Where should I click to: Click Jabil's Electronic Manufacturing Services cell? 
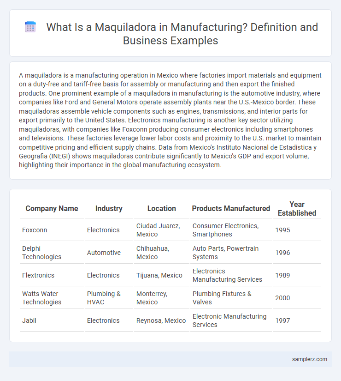click(231, 320)
